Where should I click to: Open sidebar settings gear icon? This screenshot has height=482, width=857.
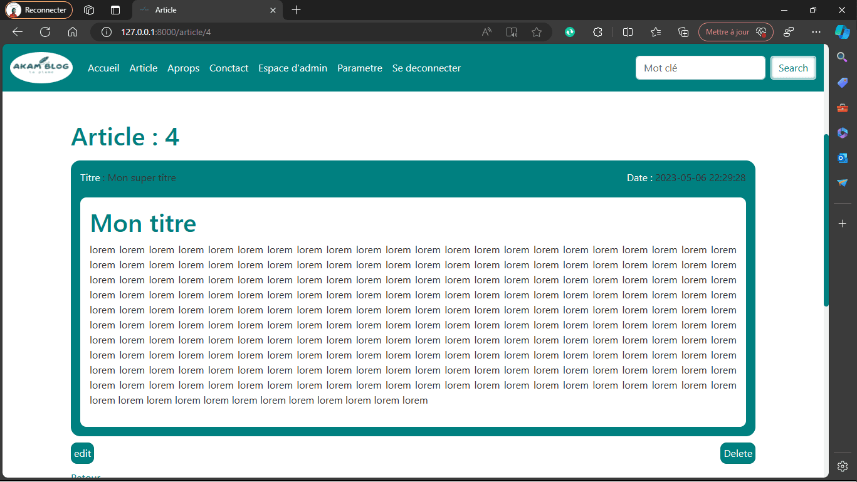tap(843, 466)
